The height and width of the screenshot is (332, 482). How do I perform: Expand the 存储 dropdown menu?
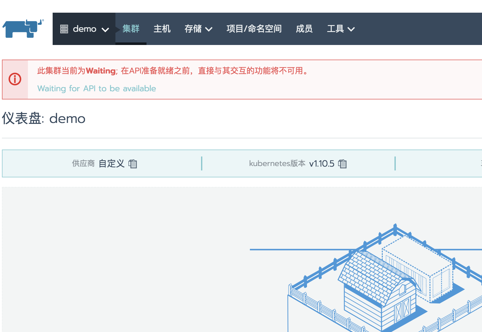pos(198,29)
